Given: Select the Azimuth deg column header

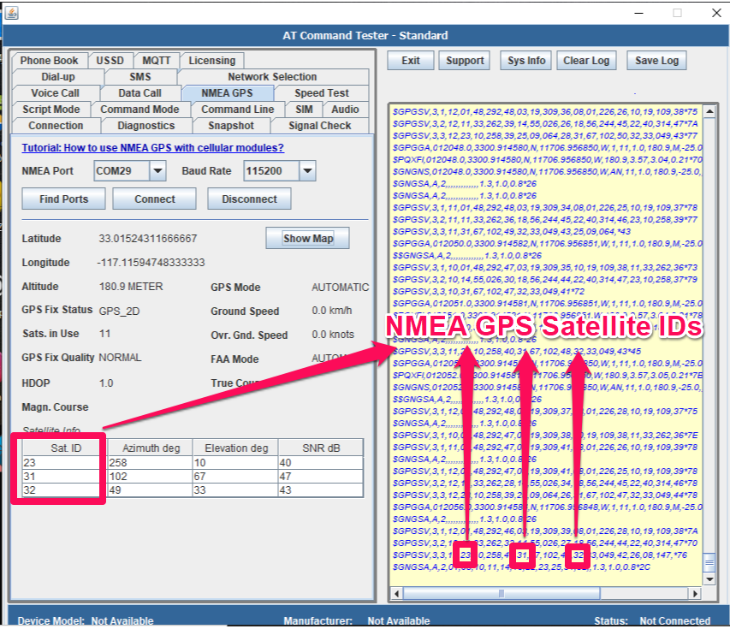Looking at the screenshot, I should click(x=151, y=448).
